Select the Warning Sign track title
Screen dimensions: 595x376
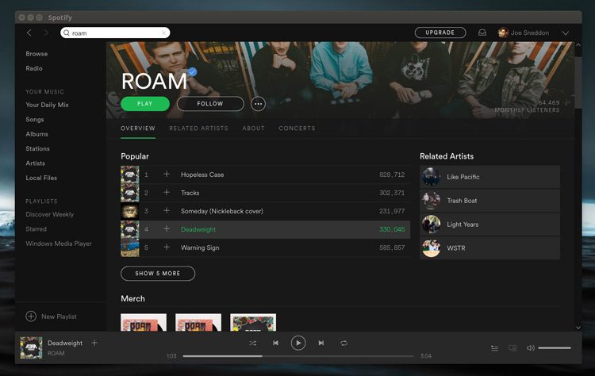pyautogui.click(x=200, y=247)
